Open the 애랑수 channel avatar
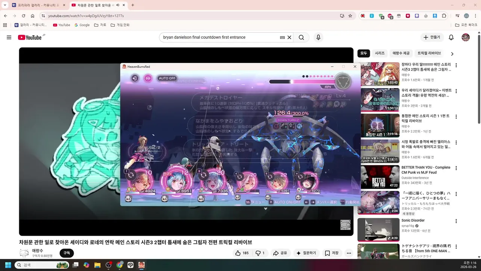 [24, 253]
